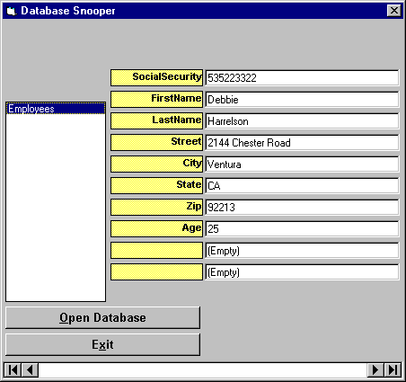Click the first (Empty) text field

pyautogui.click(x=302, y=251)
